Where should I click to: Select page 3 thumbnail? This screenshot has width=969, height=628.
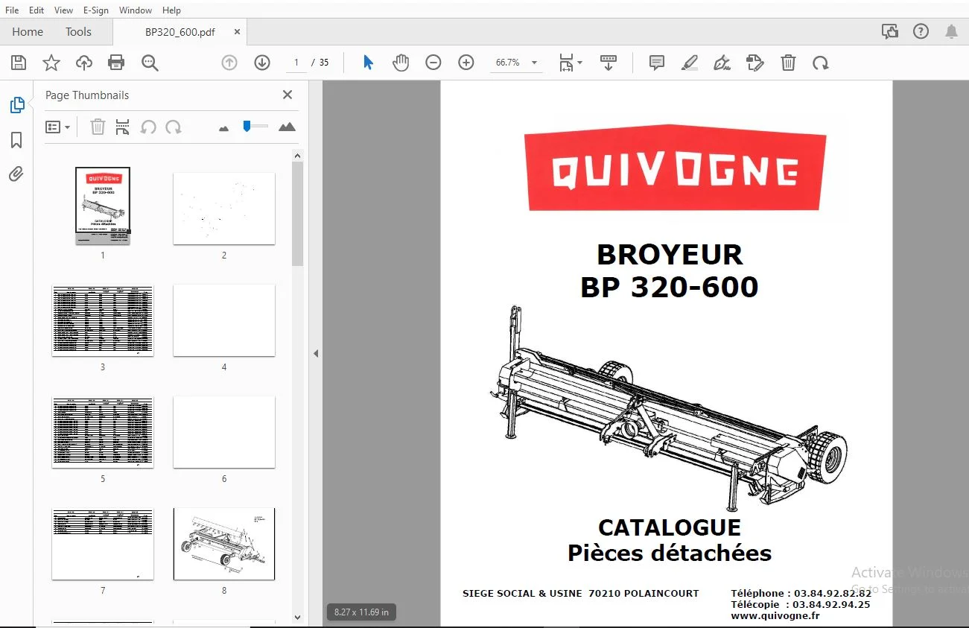[x=103, y=320]
